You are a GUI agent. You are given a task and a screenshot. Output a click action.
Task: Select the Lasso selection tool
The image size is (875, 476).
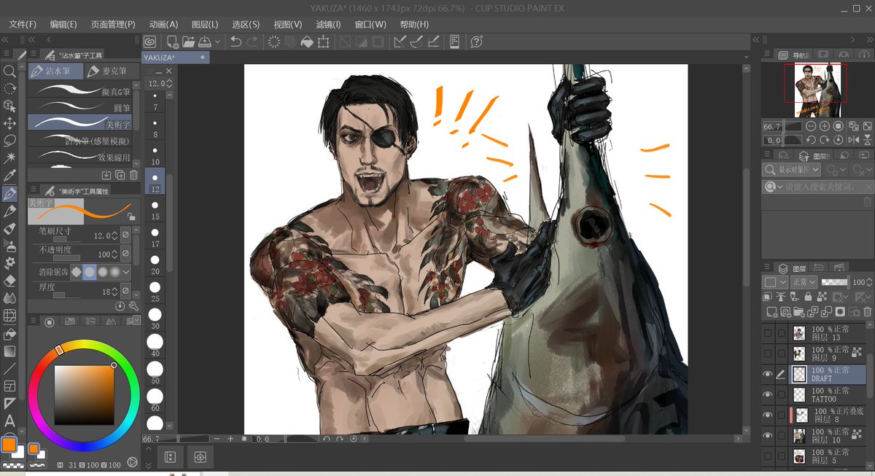click(9, 140)
